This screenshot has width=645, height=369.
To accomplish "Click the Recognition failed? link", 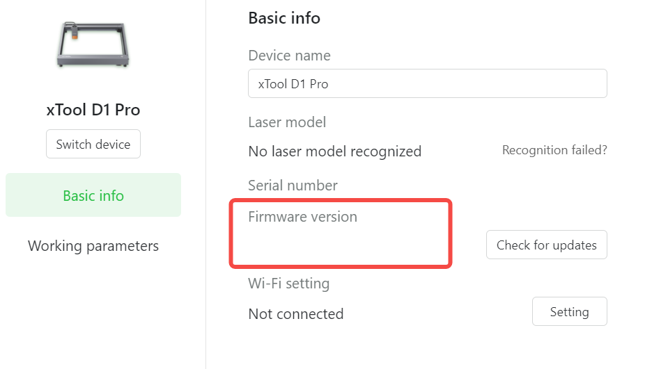I will tap(554, 150).
